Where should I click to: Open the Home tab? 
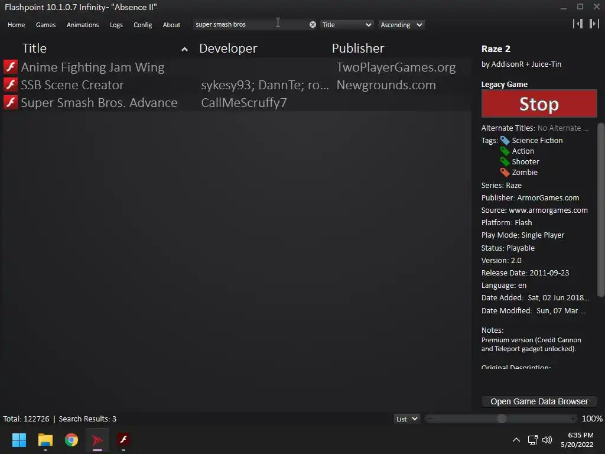click(16, 25)
